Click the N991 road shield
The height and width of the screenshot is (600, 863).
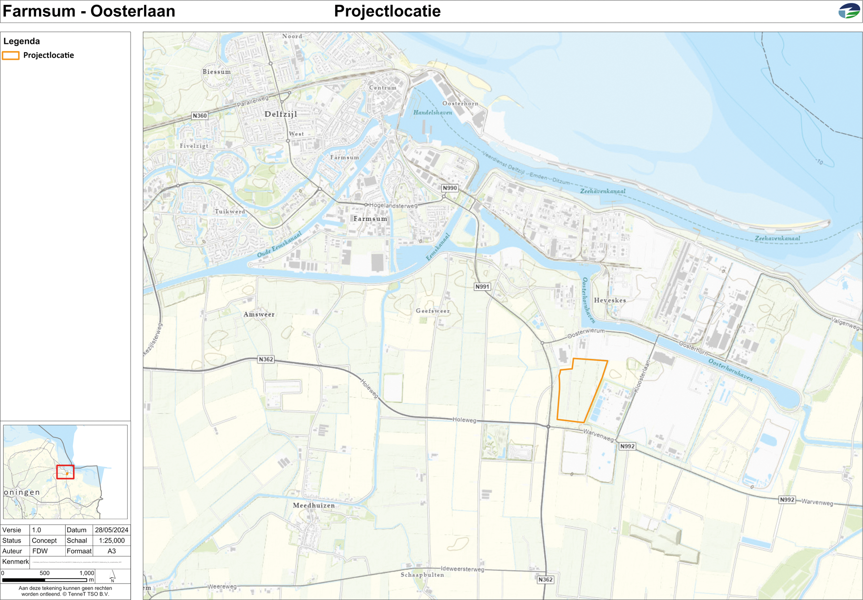[x=482, y=287]
